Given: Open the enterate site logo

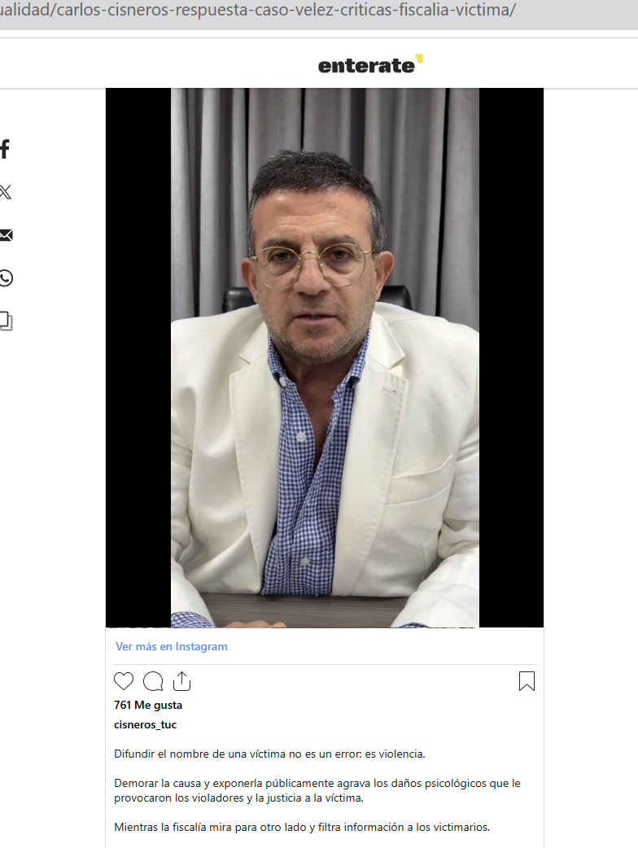Looking at the screenshot, I should click(x=370, y=64).
